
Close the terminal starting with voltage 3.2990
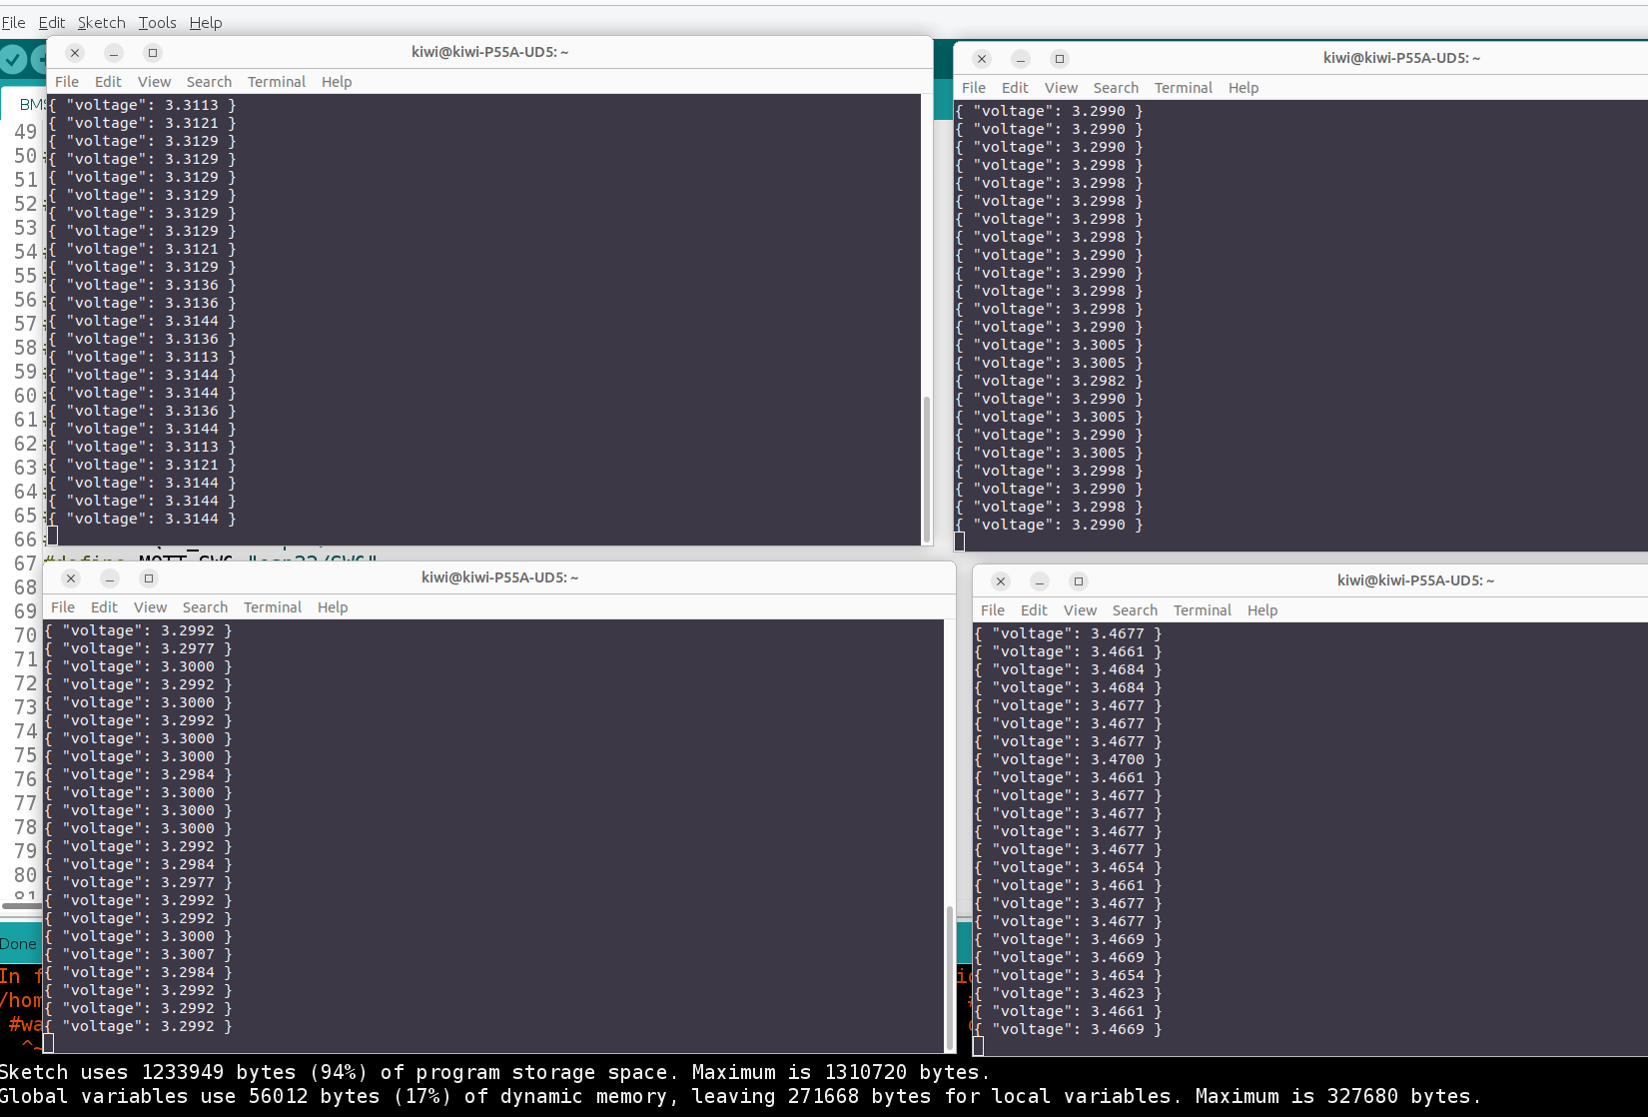(x=982, y=59)
